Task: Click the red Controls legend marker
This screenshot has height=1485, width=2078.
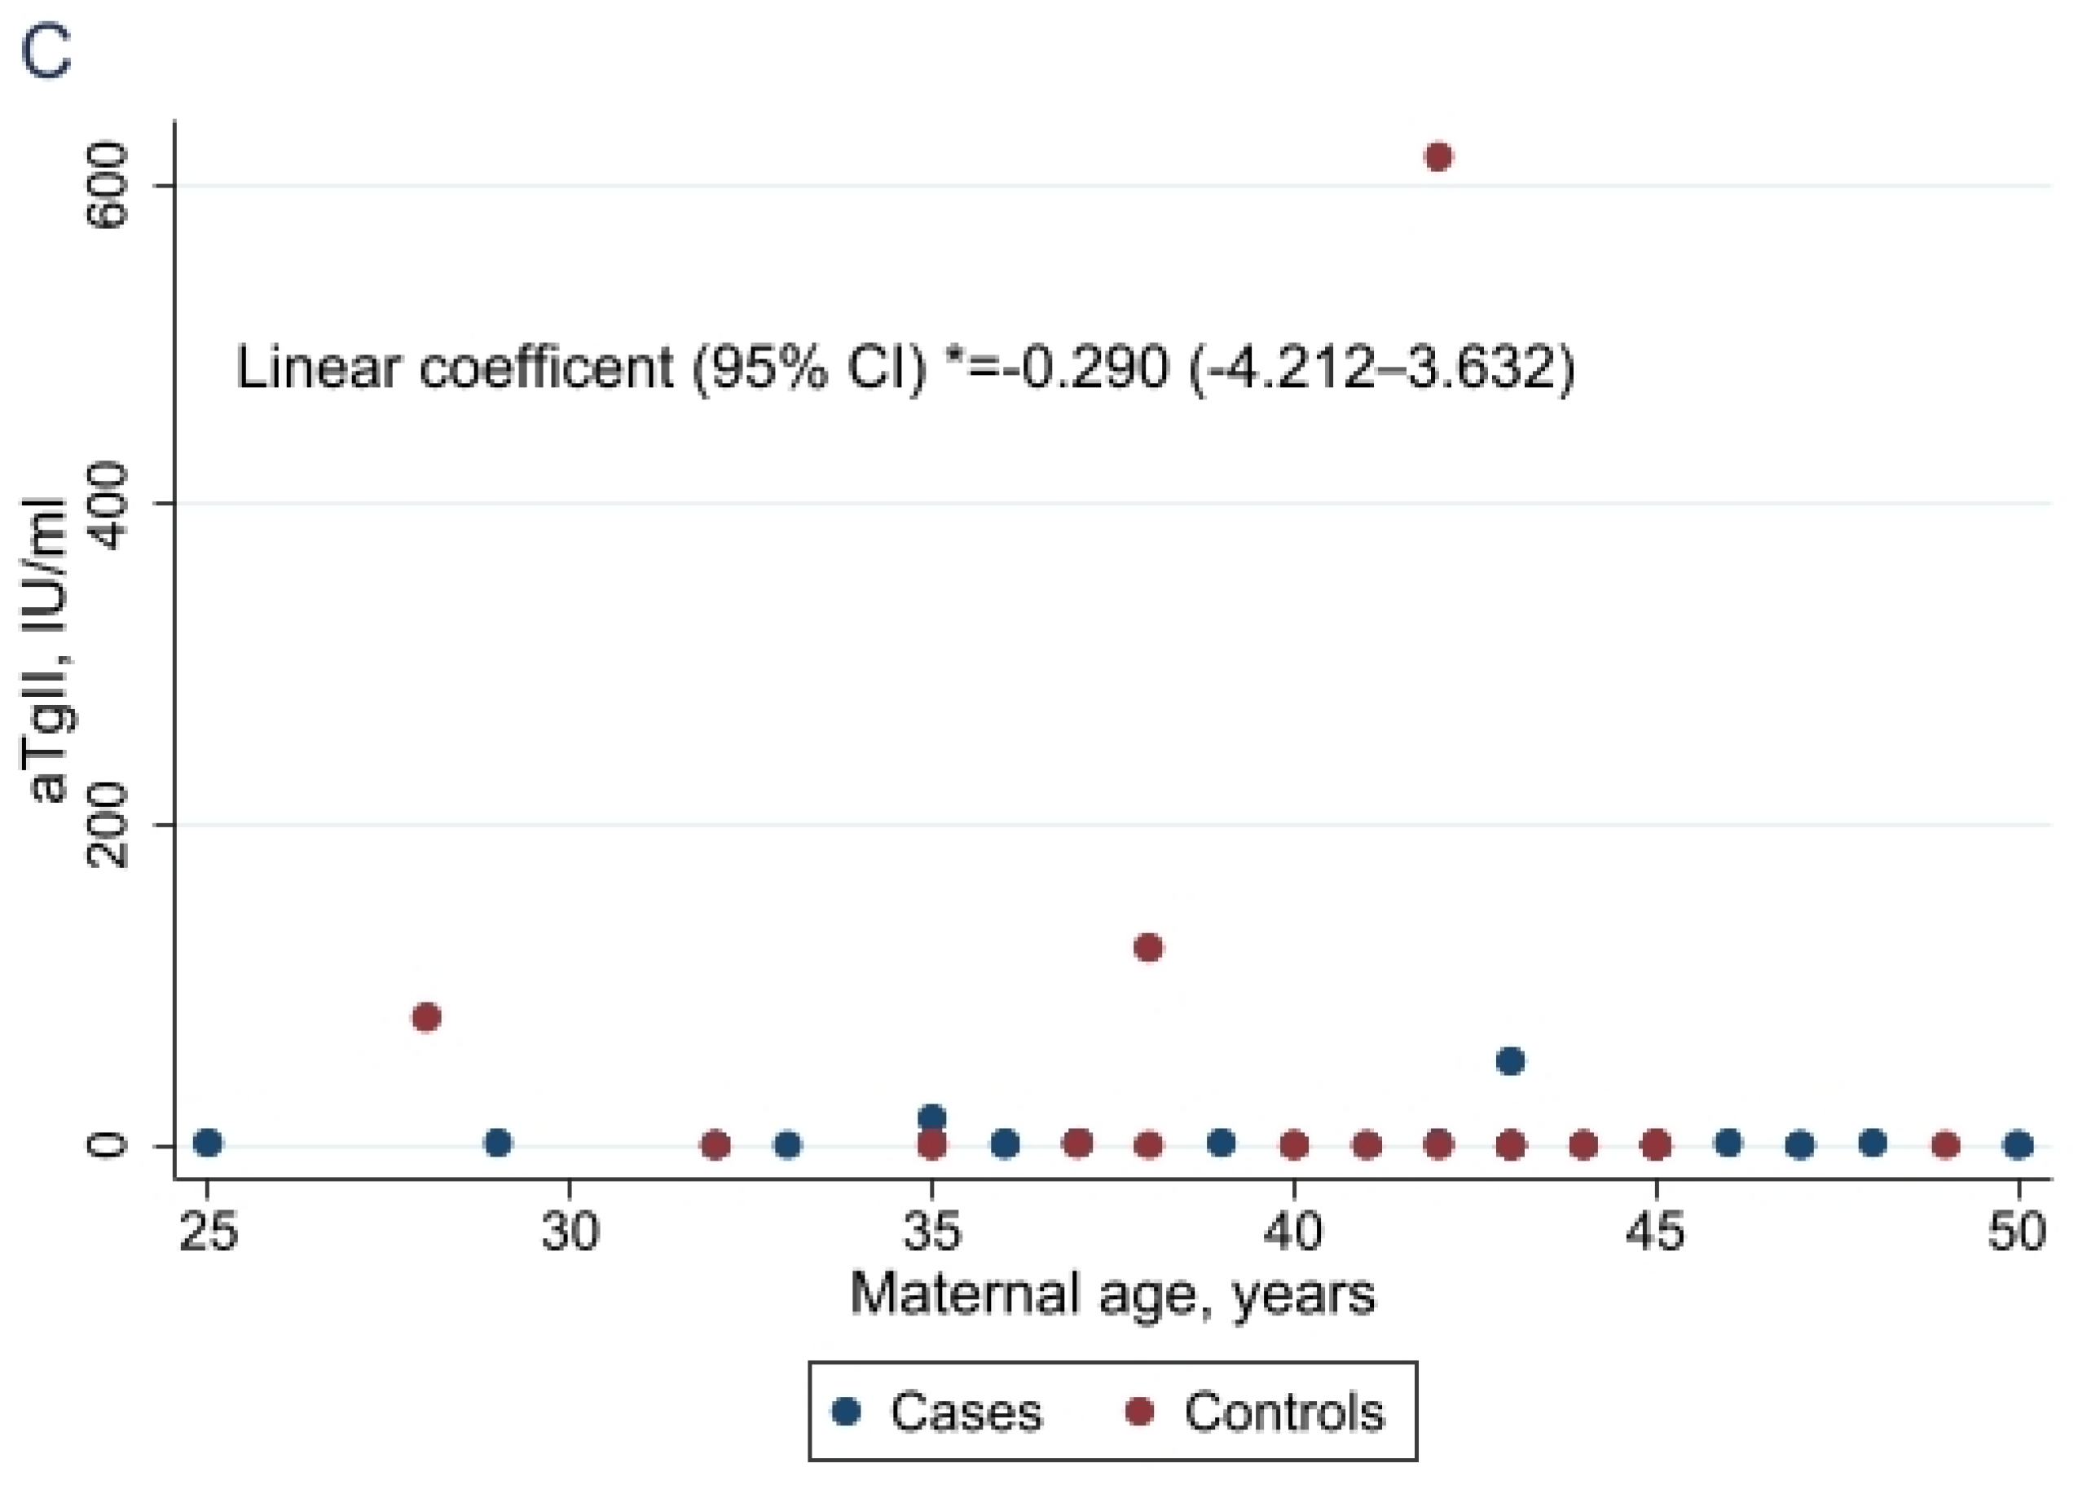Action: click(1139, 1412)
